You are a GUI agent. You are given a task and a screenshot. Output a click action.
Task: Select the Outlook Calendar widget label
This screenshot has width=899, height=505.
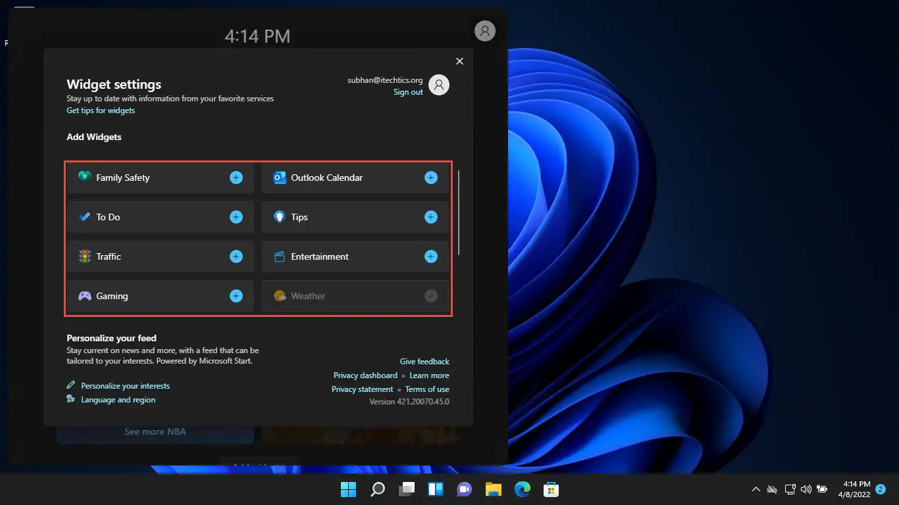pyautogui.click(x=327, y=178)
